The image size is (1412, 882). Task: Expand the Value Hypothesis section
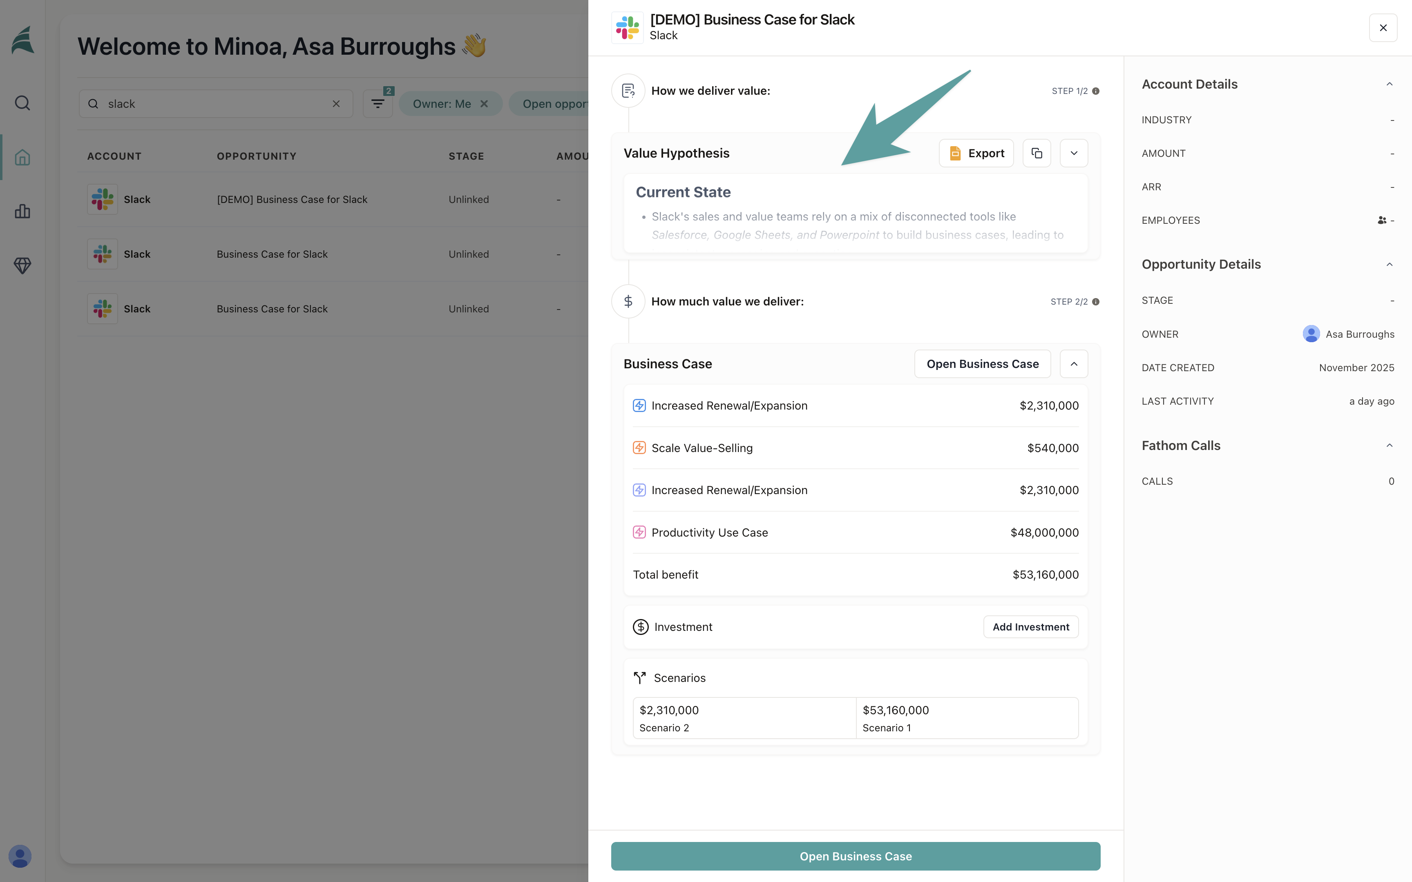tap(1074, 153)
